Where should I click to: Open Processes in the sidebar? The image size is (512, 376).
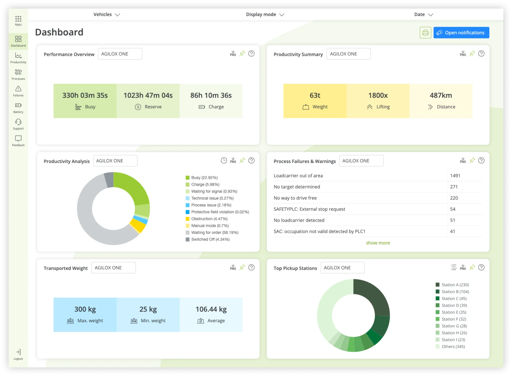coord(18,75)
